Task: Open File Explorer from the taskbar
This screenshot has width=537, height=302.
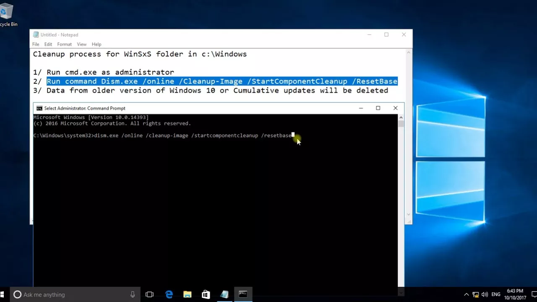Action: tap(188, 294)
